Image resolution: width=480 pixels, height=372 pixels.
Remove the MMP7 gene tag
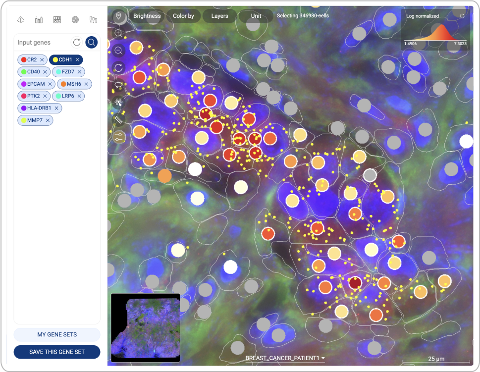pos(48,120)
